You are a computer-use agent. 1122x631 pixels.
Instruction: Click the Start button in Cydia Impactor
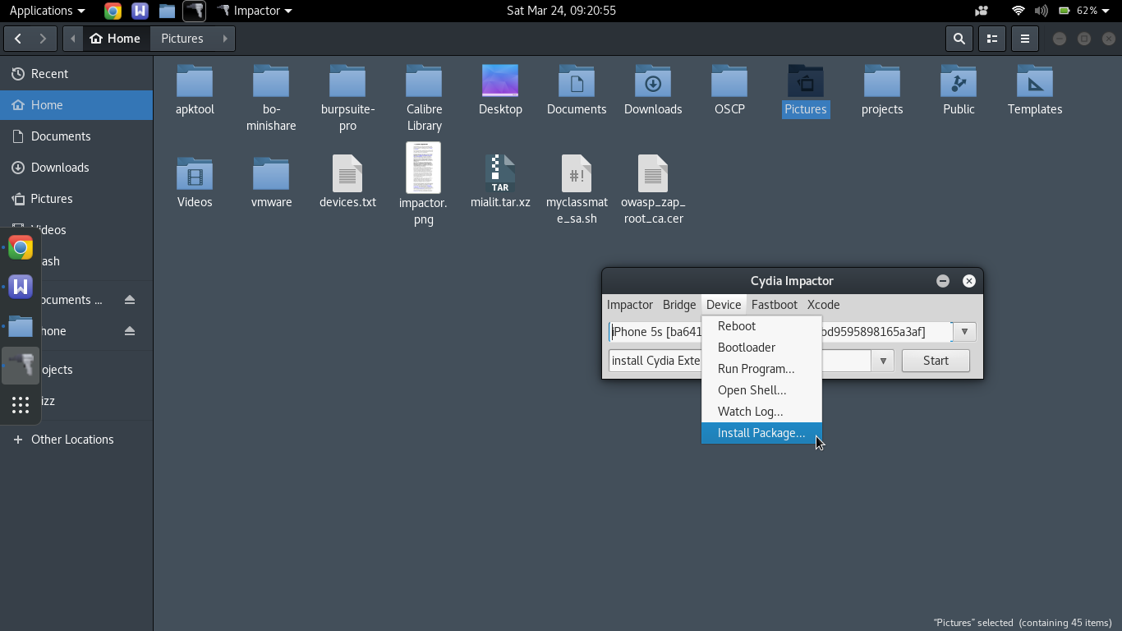[x=936, y=361]
